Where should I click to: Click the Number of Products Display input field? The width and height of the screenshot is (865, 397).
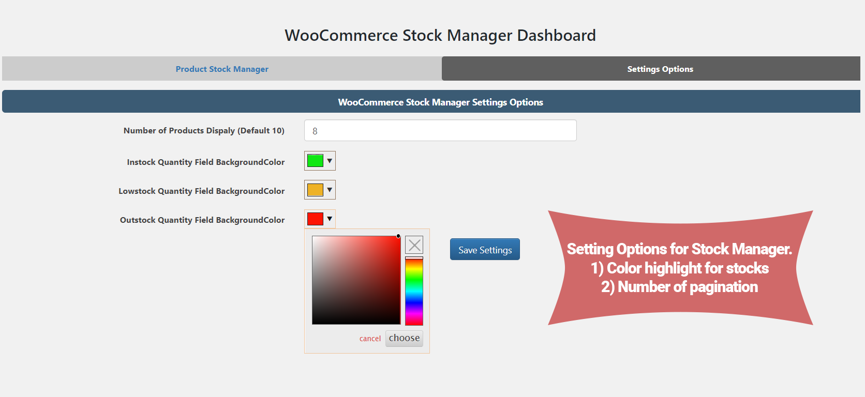coord(440,130)
